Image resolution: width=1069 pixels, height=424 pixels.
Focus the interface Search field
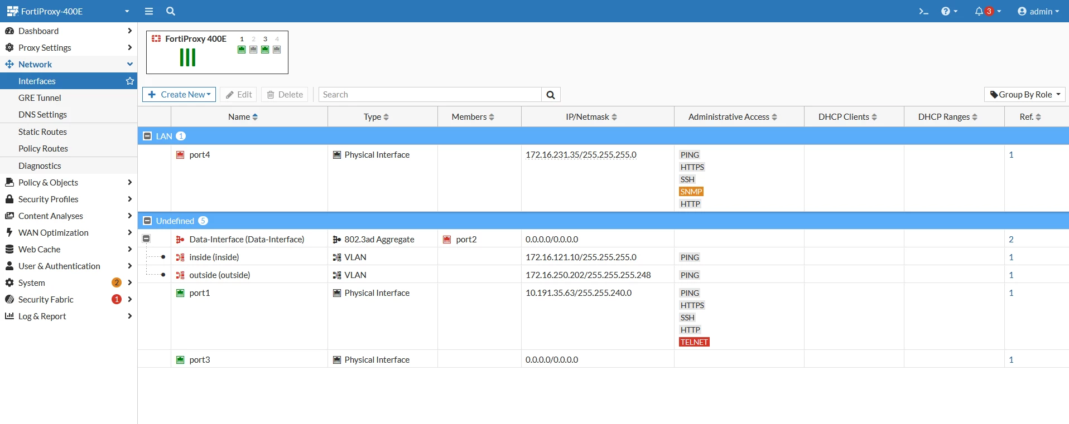430,95
